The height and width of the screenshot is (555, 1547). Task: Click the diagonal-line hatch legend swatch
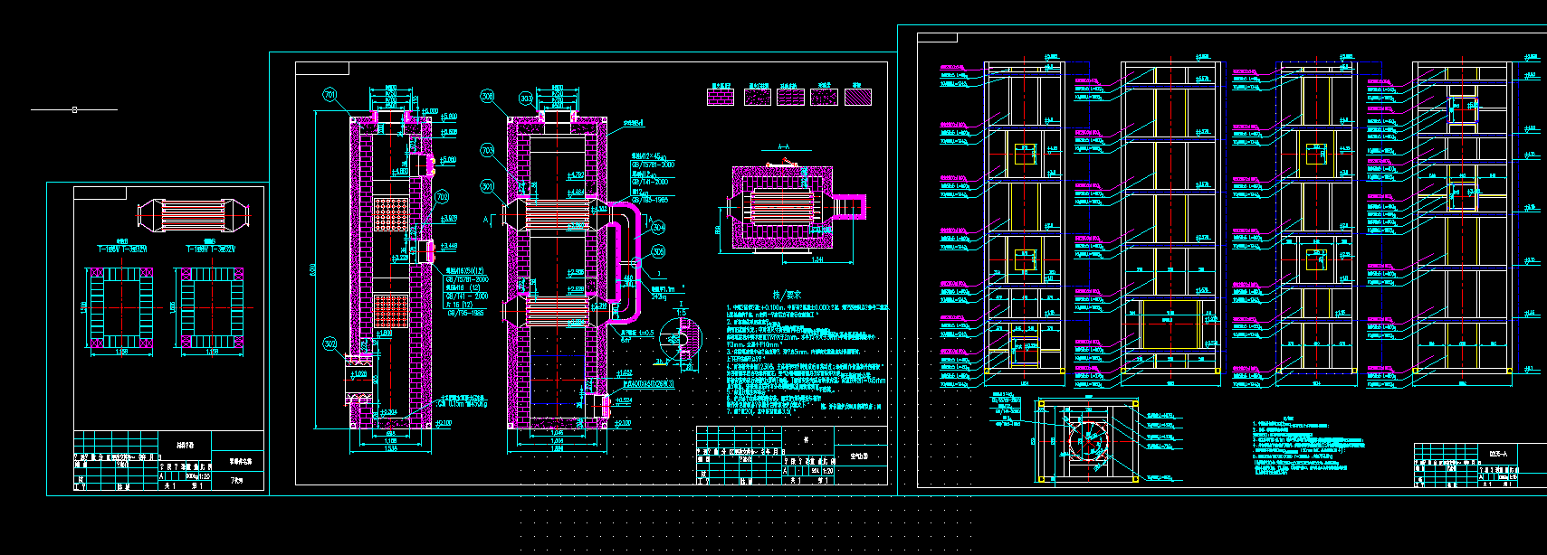pyautogui.click(x=857, y=97)
